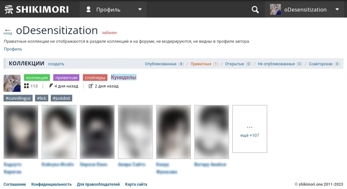Viewport: 347px width, 189px height.
Task: Click user avatar in top bar
Action: [x=275, y=10]
